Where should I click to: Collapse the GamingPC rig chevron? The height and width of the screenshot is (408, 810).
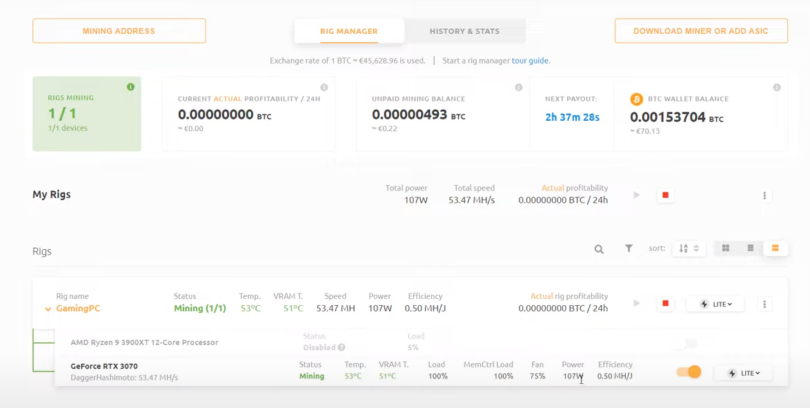pos(48,309)
